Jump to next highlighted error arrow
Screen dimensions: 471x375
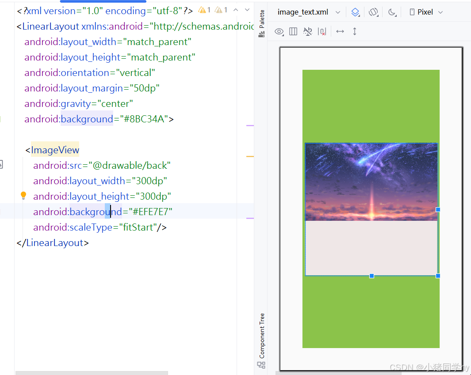[x=247, y=10]
